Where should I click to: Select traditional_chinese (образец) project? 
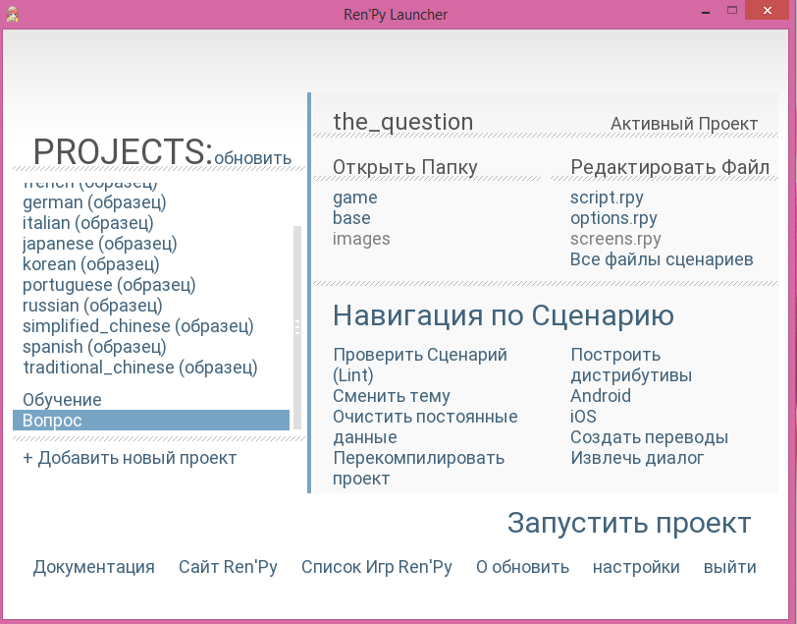click(x=140, y=368)
